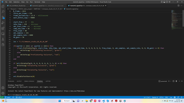
Task: Split the terminal
Action: coord(173,81)
